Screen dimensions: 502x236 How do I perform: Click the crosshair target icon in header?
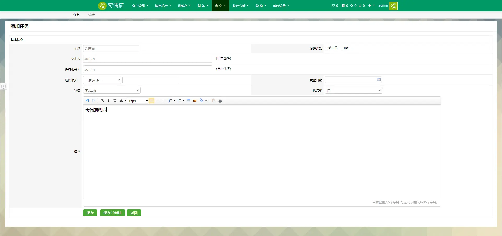tap(352, 5)
